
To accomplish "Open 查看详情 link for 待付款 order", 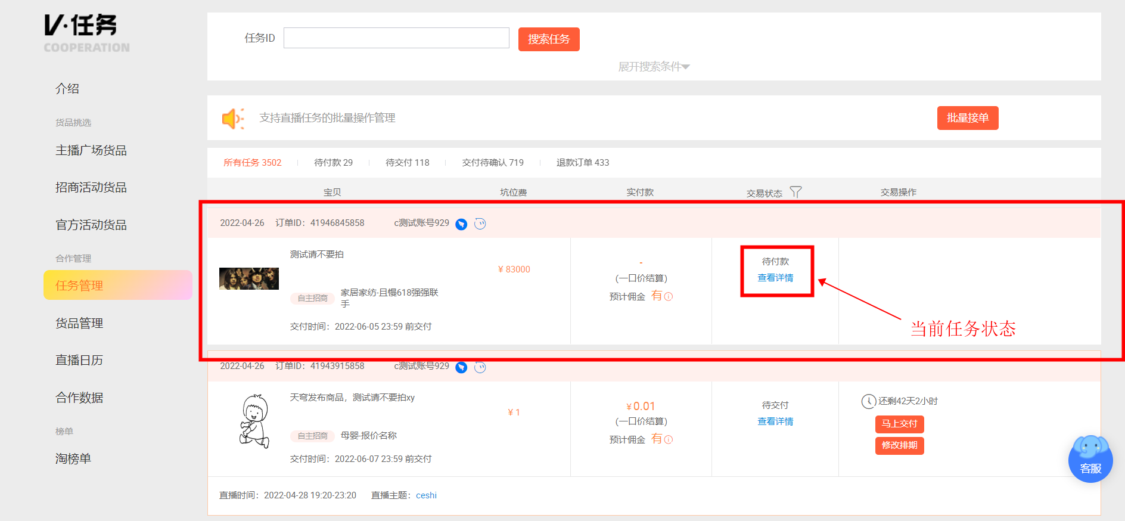I will click(x=775, y=278).
